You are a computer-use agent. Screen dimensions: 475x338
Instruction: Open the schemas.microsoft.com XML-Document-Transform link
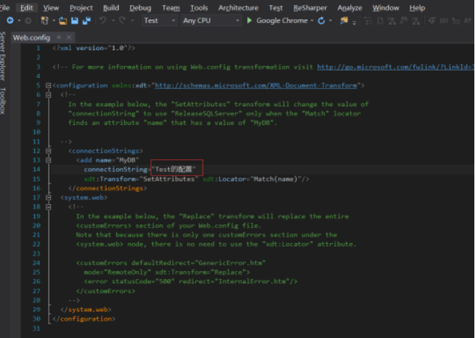(x=256, y=86)
